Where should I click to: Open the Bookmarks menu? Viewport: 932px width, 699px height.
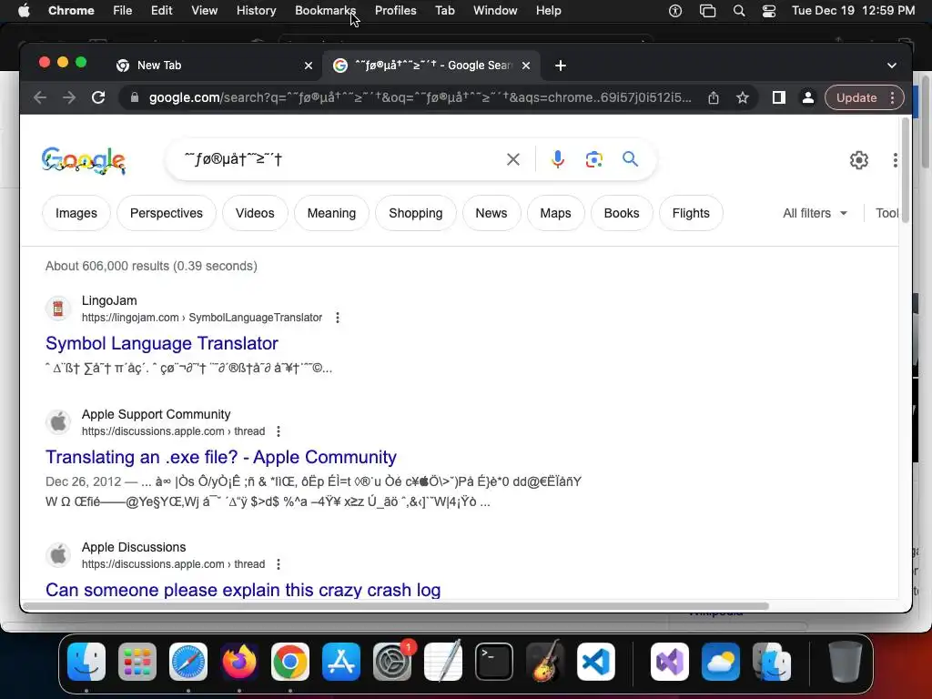pos(325,11)
